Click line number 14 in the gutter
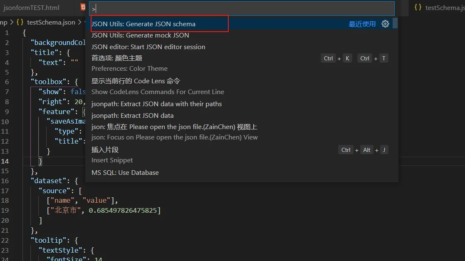This screenshot has width=465, height=261. [5, 161]
